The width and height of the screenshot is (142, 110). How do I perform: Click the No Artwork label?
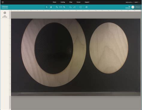(x=128, y=7)
